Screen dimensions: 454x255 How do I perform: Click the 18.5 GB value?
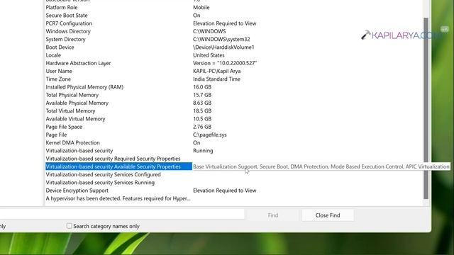[202, 110]
